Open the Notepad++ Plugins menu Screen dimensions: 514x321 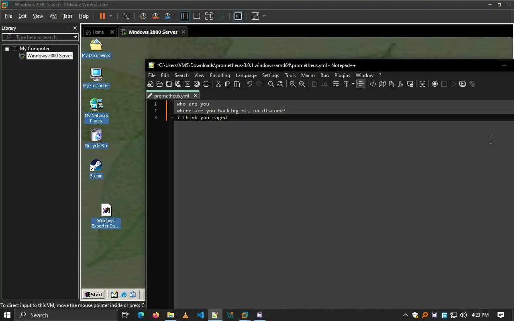(342, 75)
